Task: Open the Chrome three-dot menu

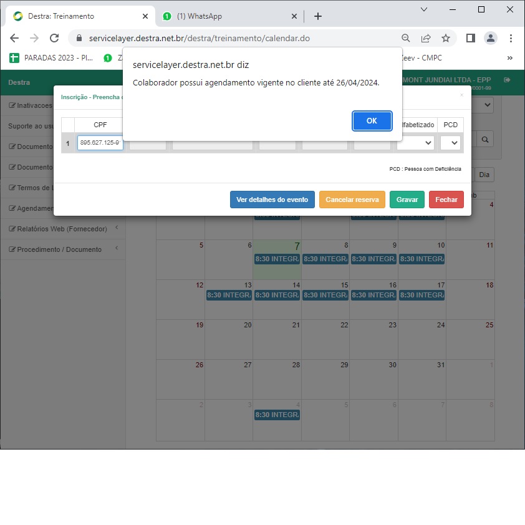Action: pyautogui.click(x=511, y=38)
